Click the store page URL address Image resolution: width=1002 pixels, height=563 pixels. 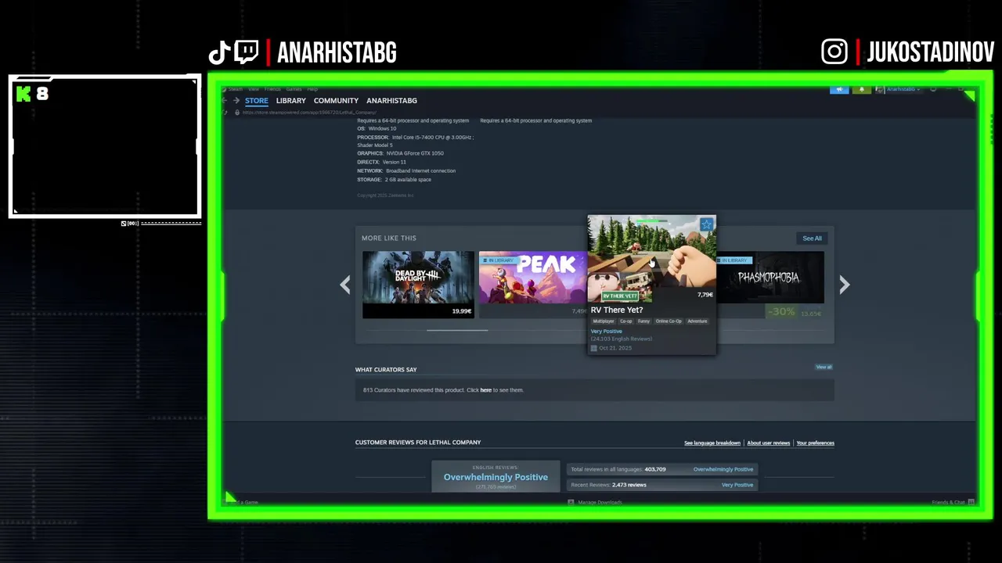(309, 113)
